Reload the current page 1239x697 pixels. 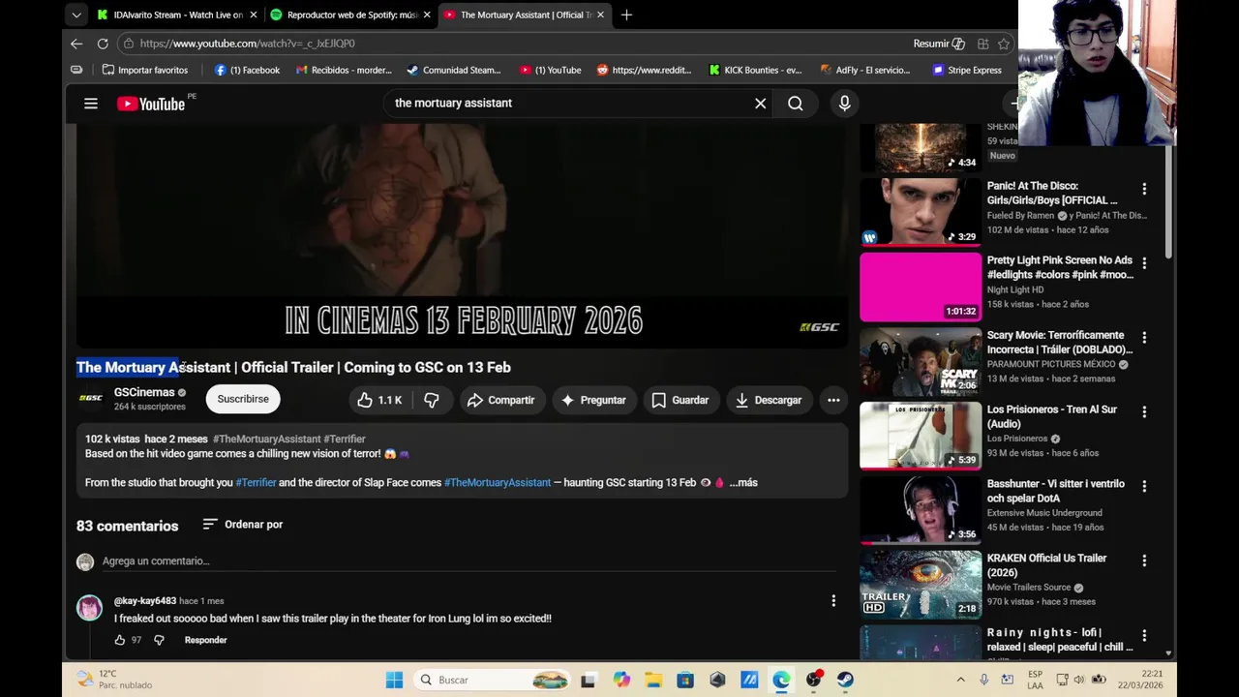click(x=103, y=44)
